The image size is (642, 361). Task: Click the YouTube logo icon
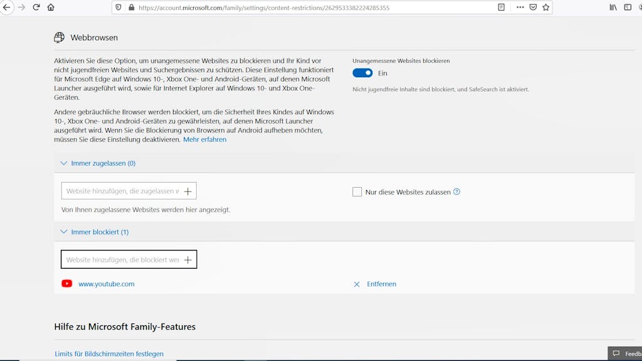point(66,284)
